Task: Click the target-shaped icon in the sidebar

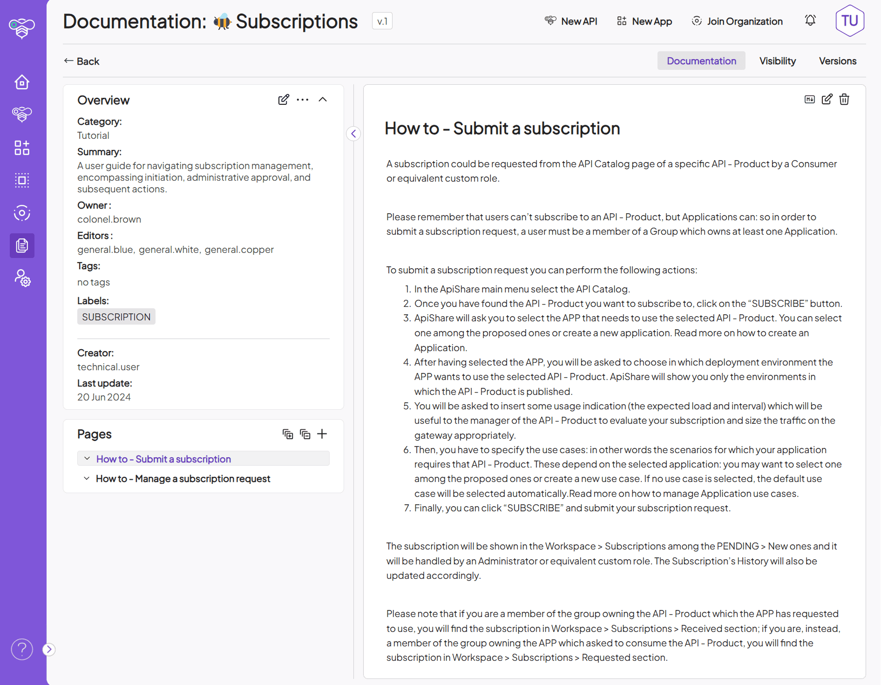Action: 21,213
